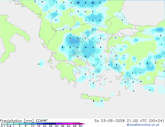The height and width of the screenshot is (127, 165).
Task: Click the '30' legend scale label
Action: 56,126
